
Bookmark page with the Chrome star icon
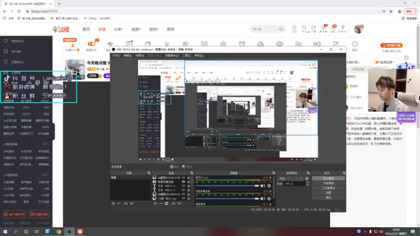click(x=391, y=11)
